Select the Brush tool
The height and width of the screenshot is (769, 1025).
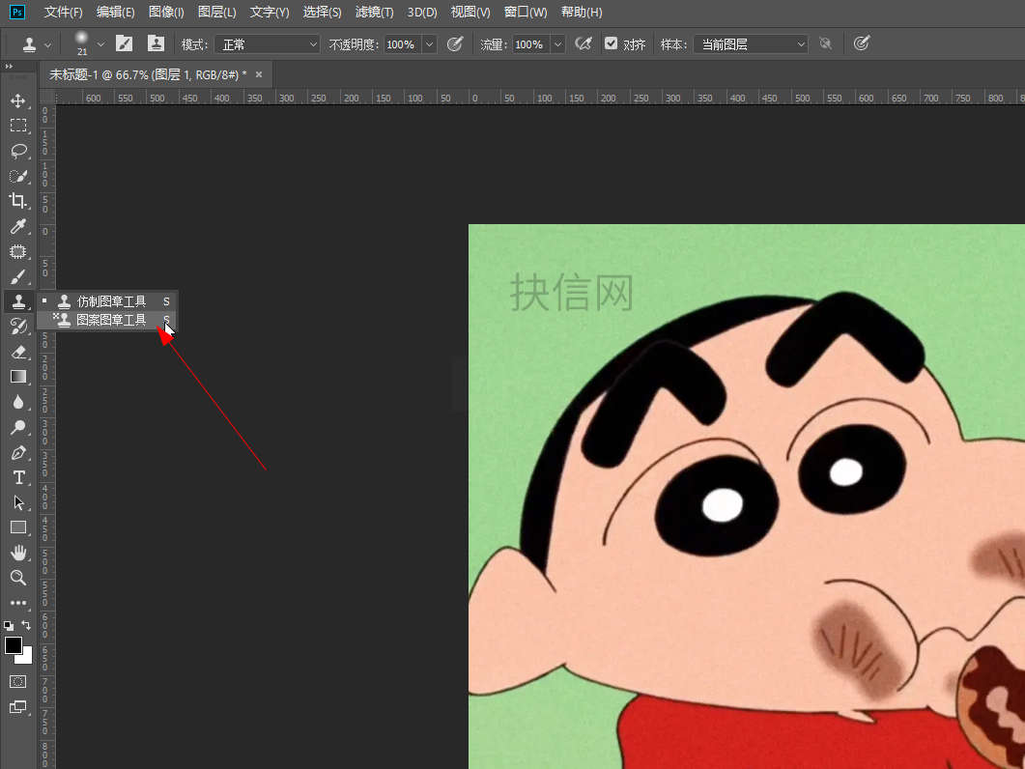coord(18,276)
